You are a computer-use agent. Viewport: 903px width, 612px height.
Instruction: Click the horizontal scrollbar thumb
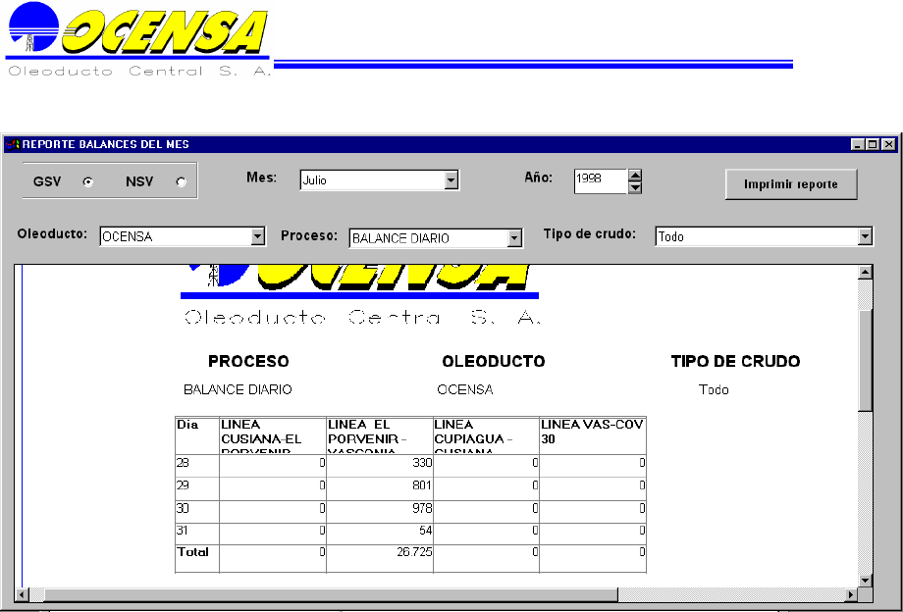(331, 594)
